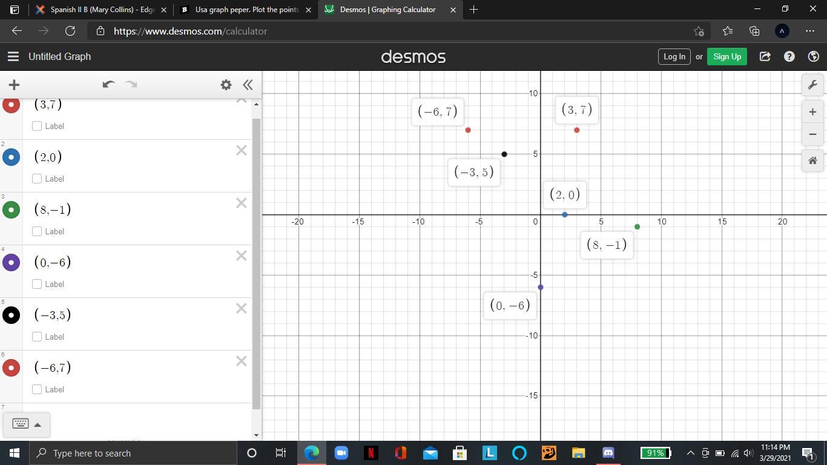The height and width of the screenshot is (465, 827).
Task: Click the Sign Up button
Action: point(727,56)
